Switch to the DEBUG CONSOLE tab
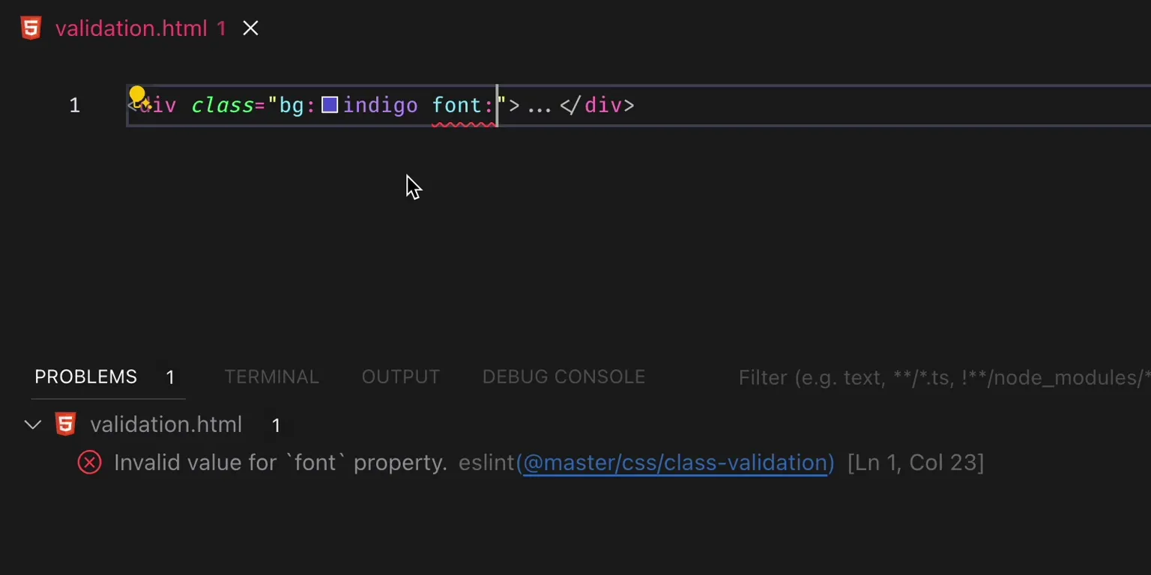Image resolution: width=1151 pixels, height=575 pixels. [564, 377]
